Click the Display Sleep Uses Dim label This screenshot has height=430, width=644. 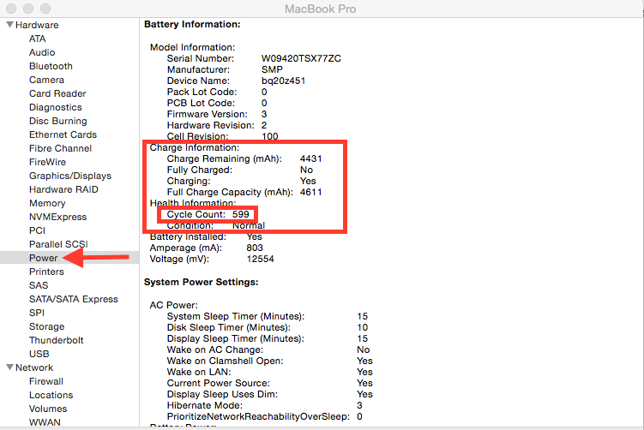pos(222,394)
